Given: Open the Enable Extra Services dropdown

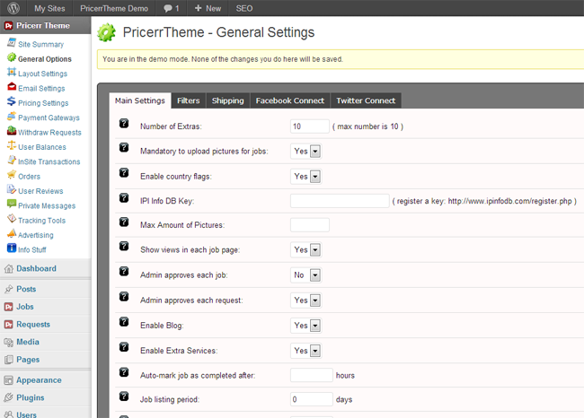Looking at the screenshot, I should [305, 351].
